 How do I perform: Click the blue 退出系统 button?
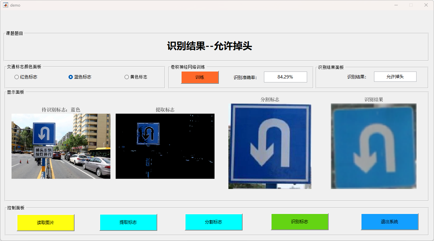[x=390, y=222]
